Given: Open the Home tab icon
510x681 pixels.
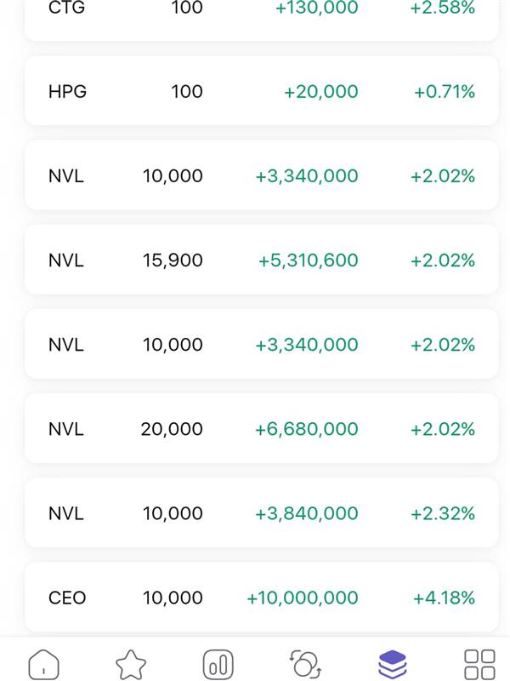Looking at the screenshot, I should (44, 662).
